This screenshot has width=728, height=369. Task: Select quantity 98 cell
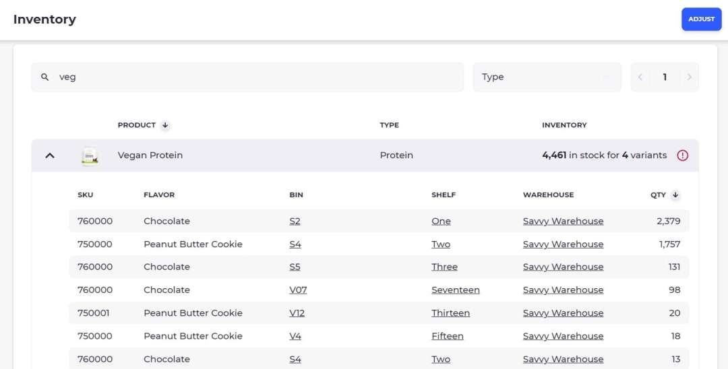[x=675, y=290]
